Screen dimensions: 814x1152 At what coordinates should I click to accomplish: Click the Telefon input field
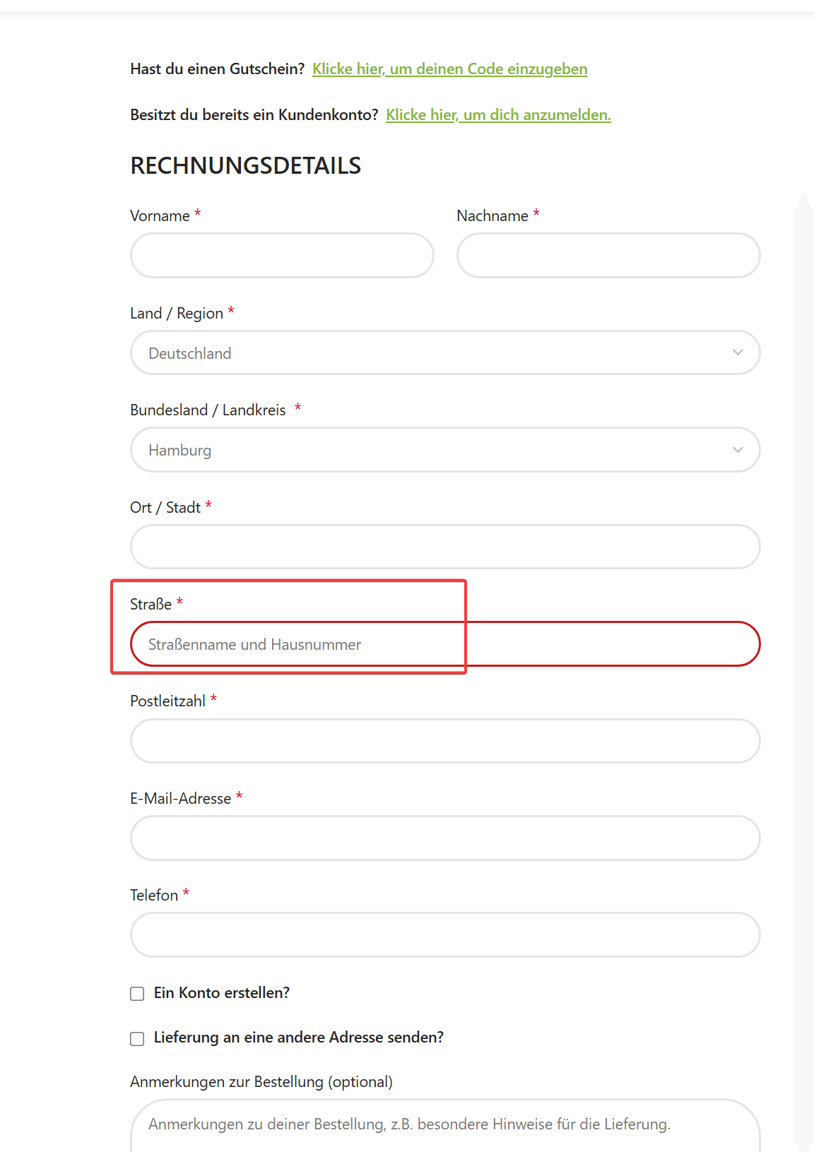point(445,935)
